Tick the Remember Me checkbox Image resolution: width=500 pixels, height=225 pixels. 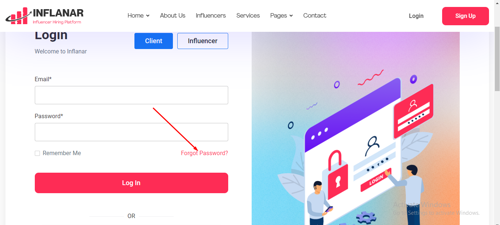tap(37, 153)
